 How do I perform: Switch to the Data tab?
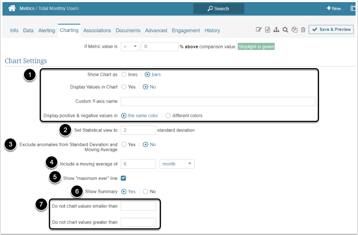(28, 31)
